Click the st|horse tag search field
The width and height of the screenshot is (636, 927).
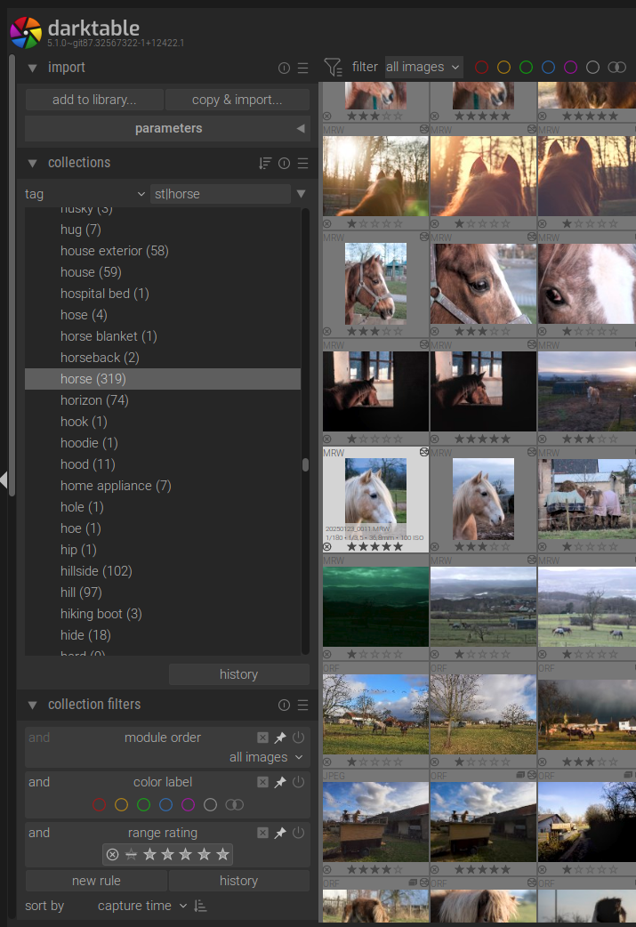point(221,194)
